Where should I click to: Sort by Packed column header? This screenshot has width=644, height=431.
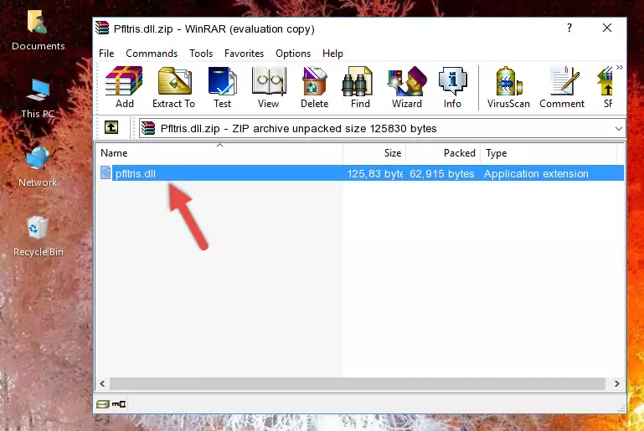pyautogui.click(x=443, y=153)
